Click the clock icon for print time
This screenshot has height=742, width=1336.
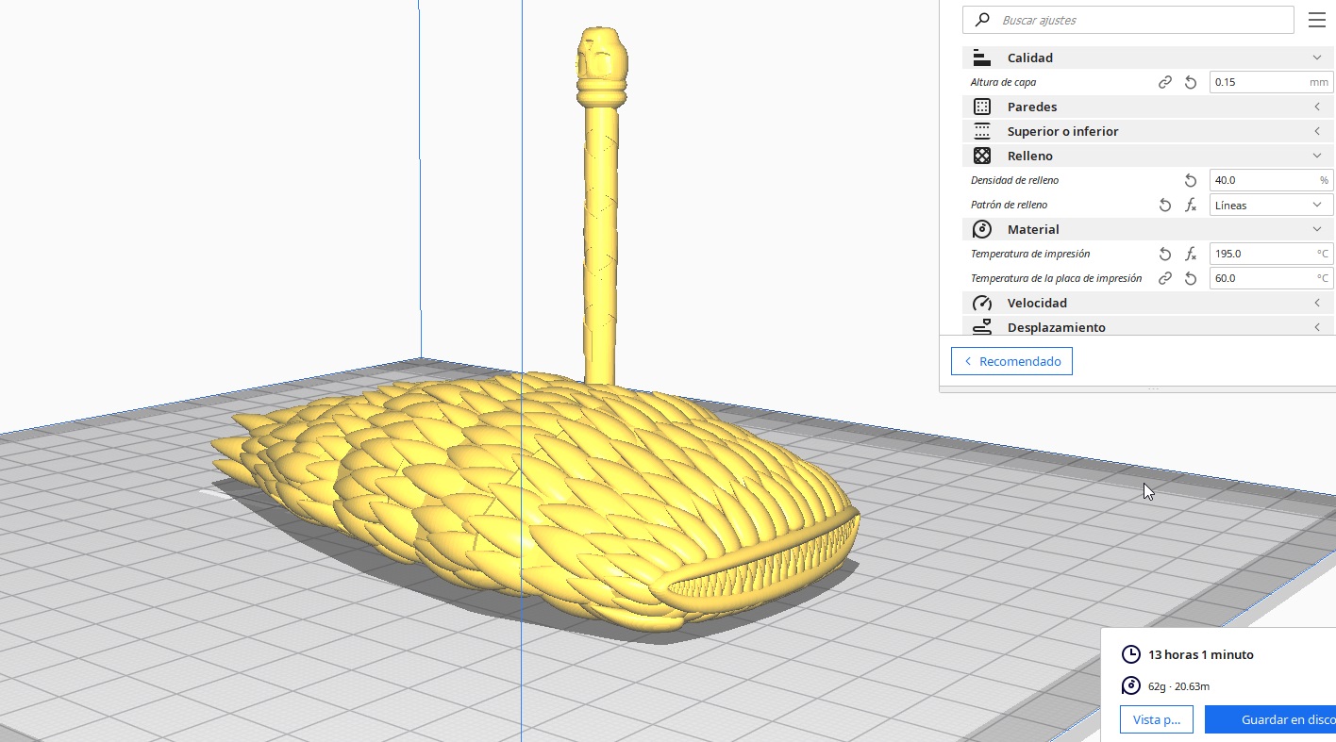click(x=1130, y=654)
